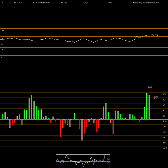Viewport: 168px width, 168px height.
Task: Click the 20 label on MR axis
Action: 164,116
